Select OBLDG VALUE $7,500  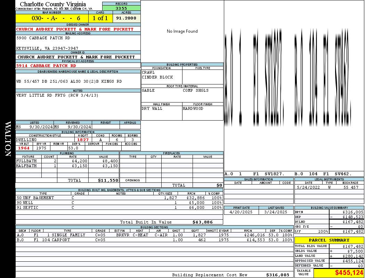(355, 251)
